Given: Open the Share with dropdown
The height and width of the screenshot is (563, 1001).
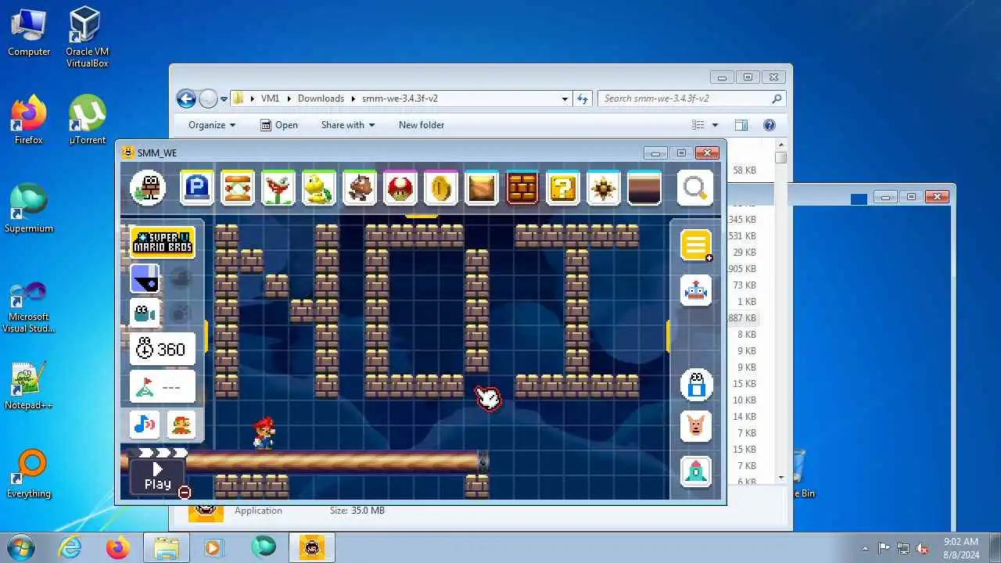Looking at the screenshot, I should [348, 125].
